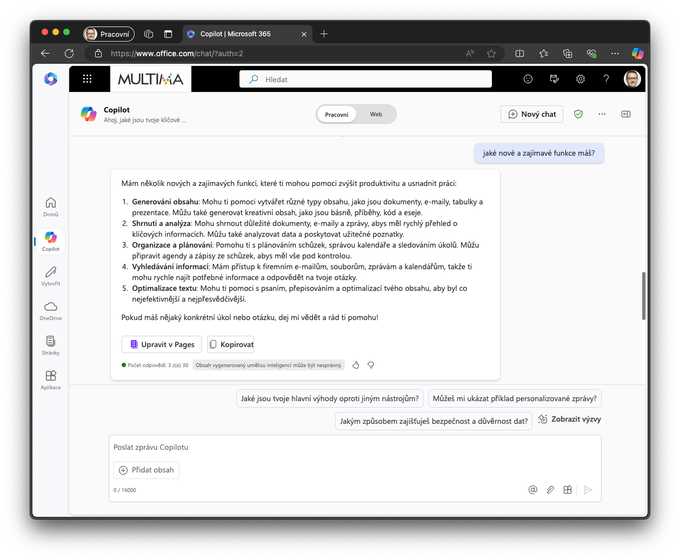The width and height of the screenshot is (680, 559).
Task: Attach a file with the paperclip icon
Action: 550,490
